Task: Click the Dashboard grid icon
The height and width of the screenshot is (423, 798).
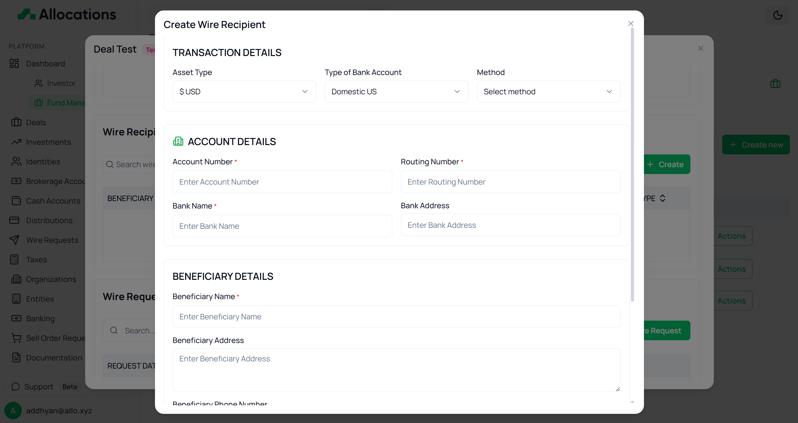Action: tap(14, 63)
